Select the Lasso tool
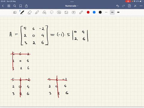The width and height of the screenshot is (144, 108). click(x=52, y=12)
